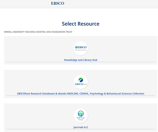Click the EBSCO header logo

58,3
